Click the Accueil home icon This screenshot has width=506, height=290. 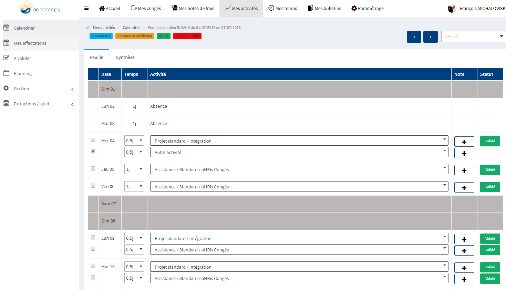(x=102, y=8)
